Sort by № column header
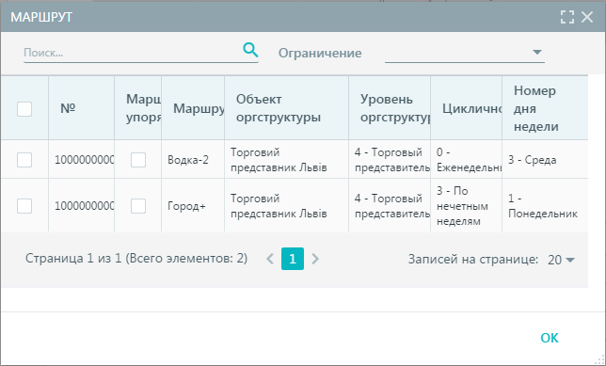Image resolution: width=606 pixels, height=366 pixels. point(68,108)
